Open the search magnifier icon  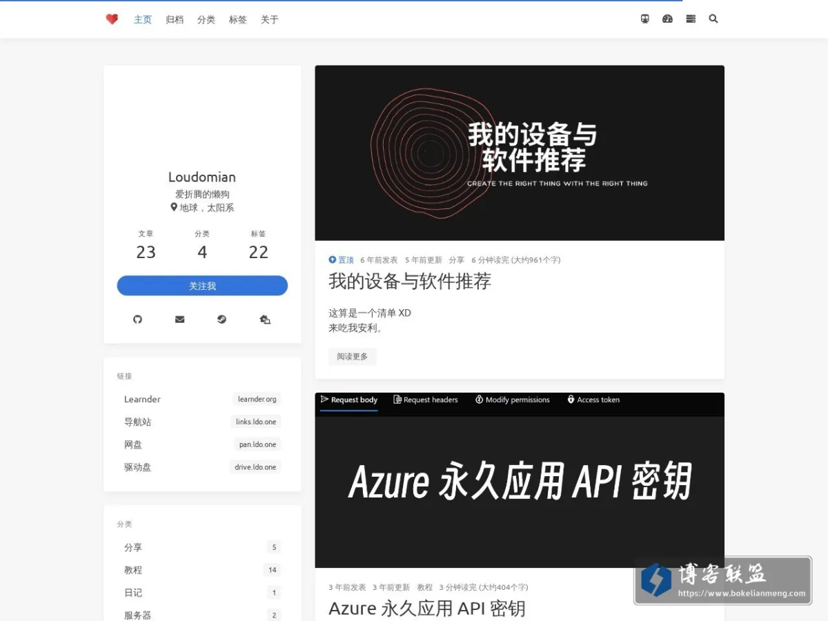coord(713,19)
